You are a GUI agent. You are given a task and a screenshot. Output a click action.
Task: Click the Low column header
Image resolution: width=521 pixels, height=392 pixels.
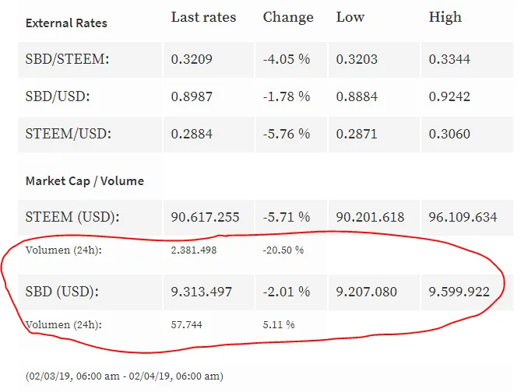pyautogui.click(x=350, y=17)
